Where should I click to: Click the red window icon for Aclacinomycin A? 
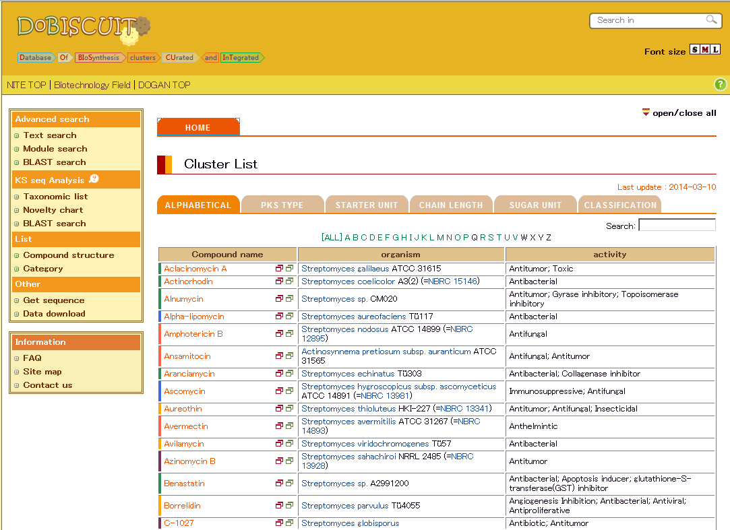(x=279, y=268)
